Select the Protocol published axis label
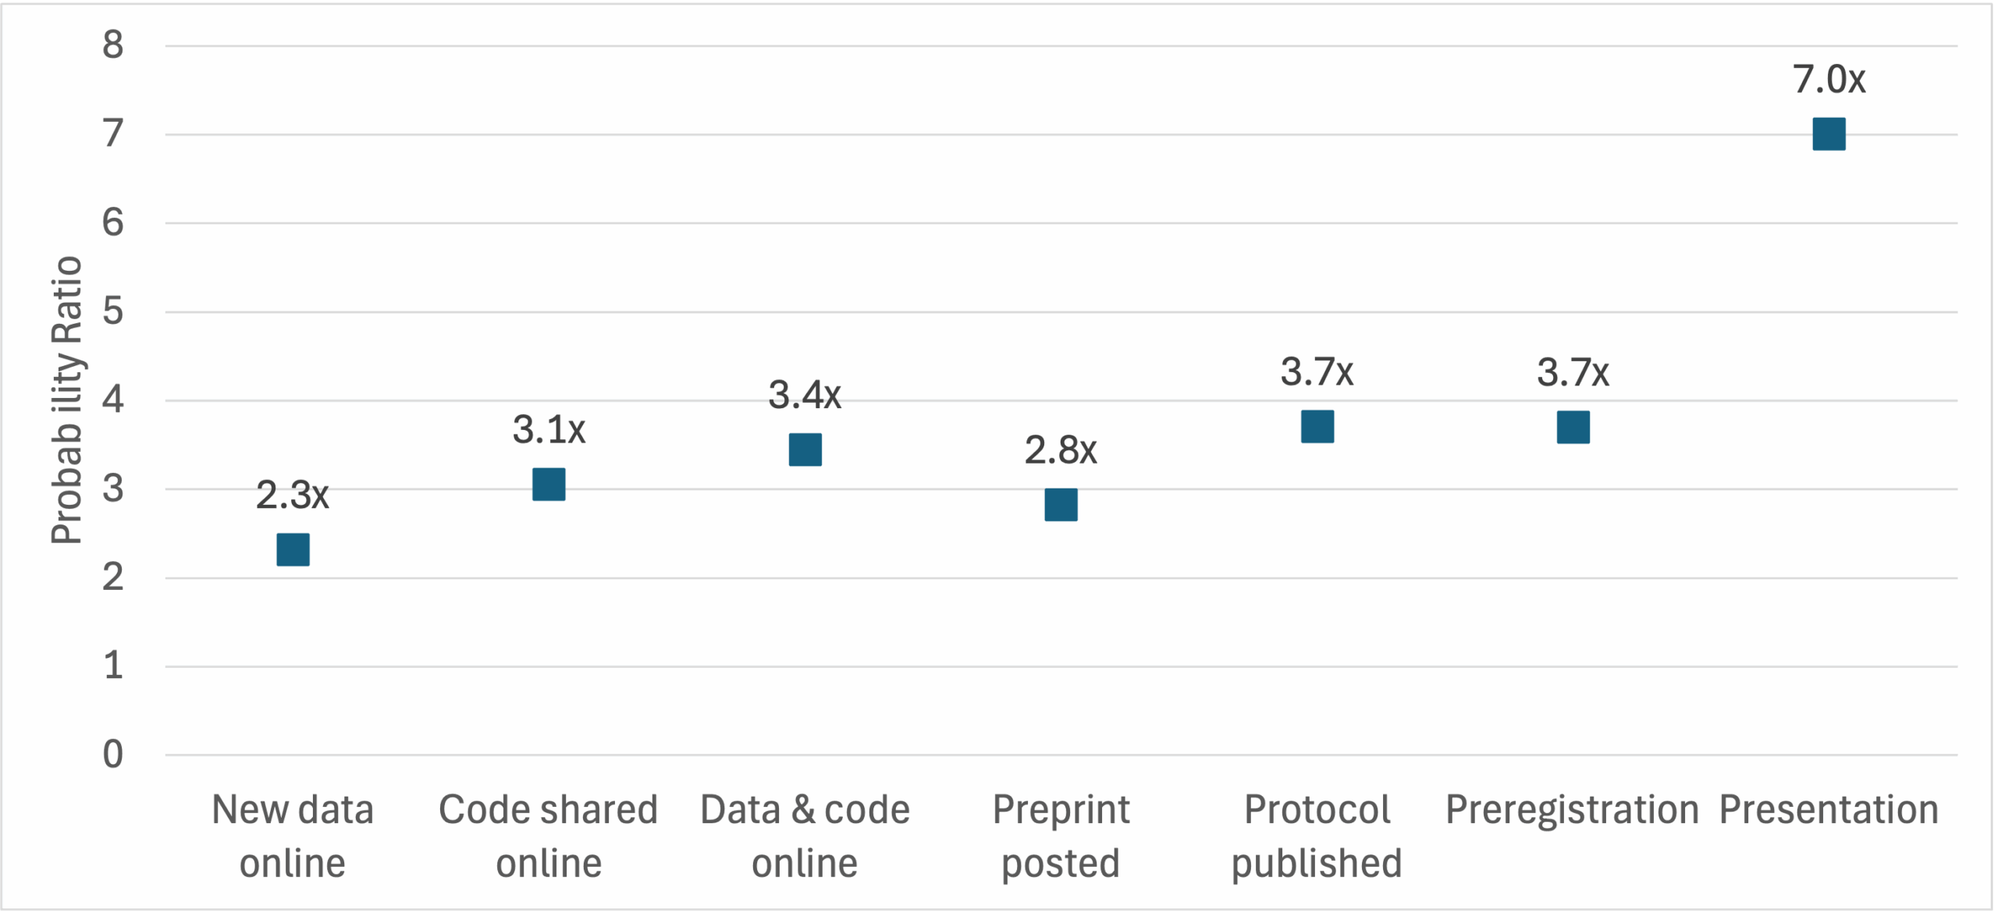 point(1317,837)
